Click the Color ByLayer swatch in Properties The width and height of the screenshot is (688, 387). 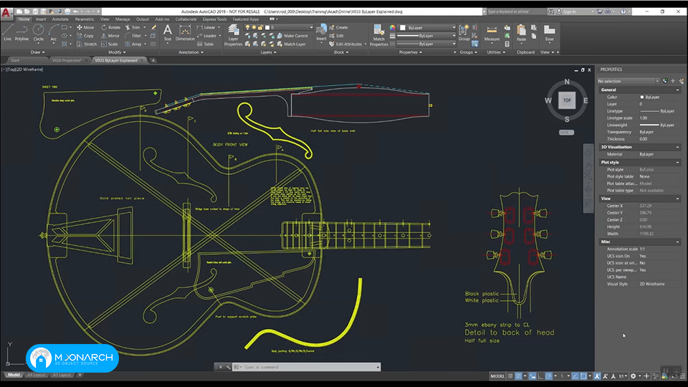click(x=642, y=97)
